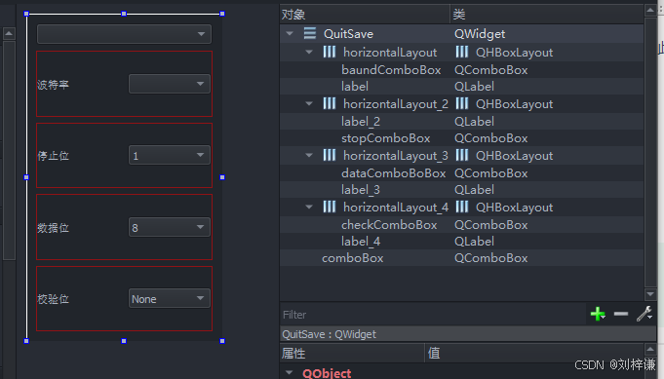The height and width of the screenshot is (379, 664).
Task: Click the right-middle selection handle of form
Action: (x=222, y=177)
